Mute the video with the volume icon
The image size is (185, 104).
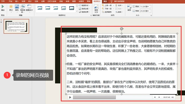173,97
